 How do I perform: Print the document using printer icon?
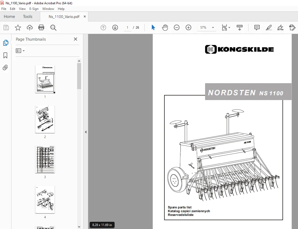[41, 28]
